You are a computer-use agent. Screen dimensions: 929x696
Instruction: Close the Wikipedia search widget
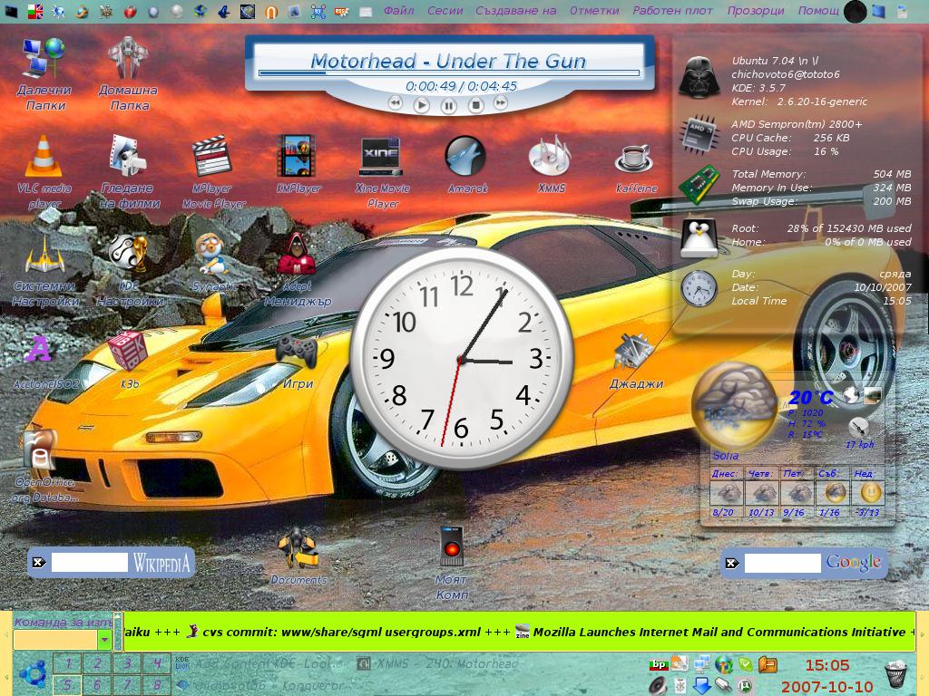point(39,562)
